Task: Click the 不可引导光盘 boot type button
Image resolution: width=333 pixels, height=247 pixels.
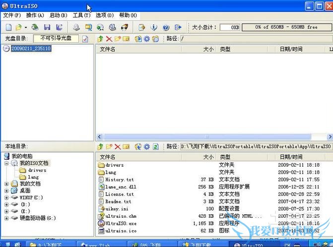Action: pyautogui.click(x=56, y=38)
